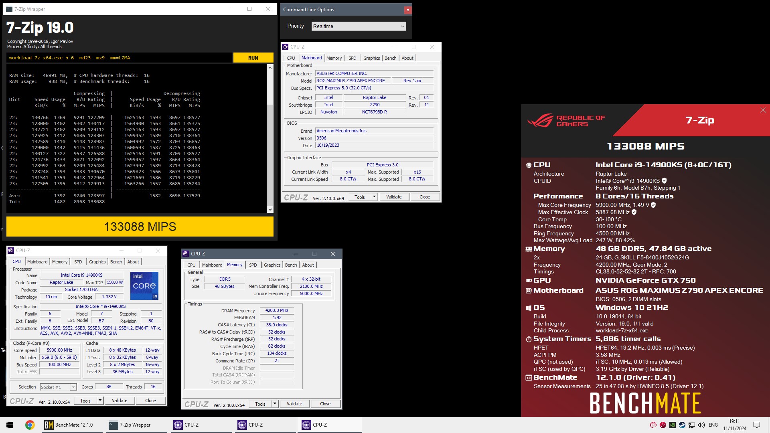Click the Uncore Frequency value 5000.0 MHz

click(311, 293)
